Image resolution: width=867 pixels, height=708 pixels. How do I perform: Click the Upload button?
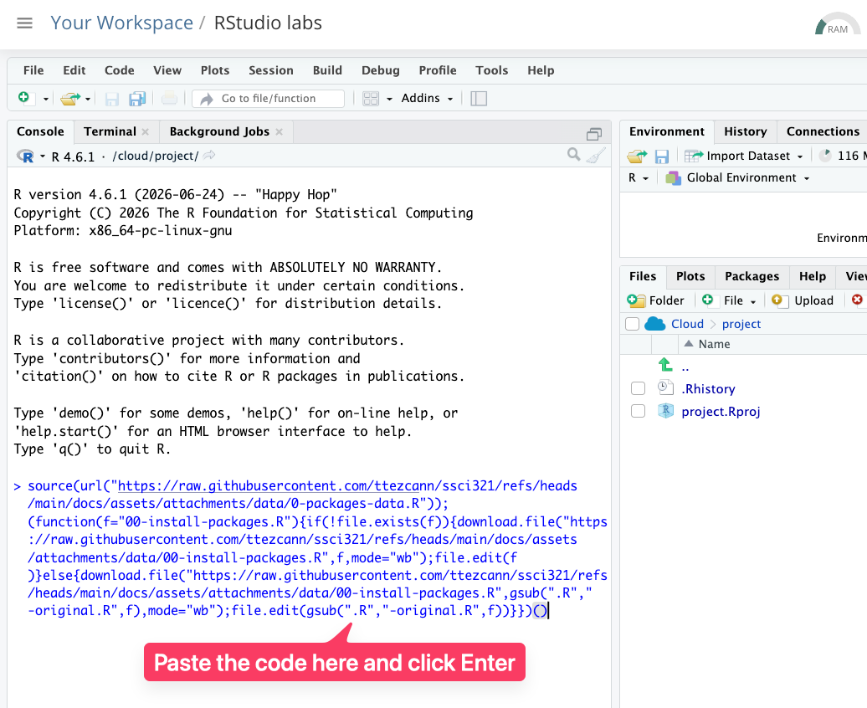(x=803, y=300)
